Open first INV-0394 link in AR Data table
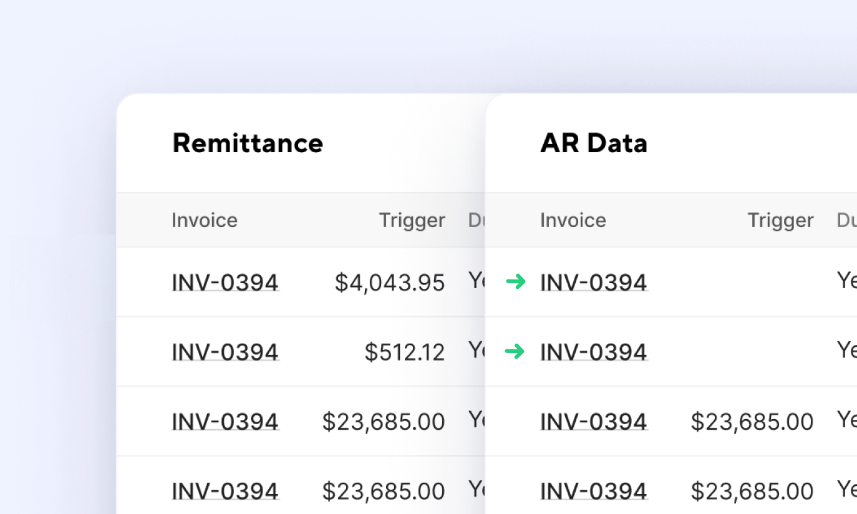 [594, 283]
